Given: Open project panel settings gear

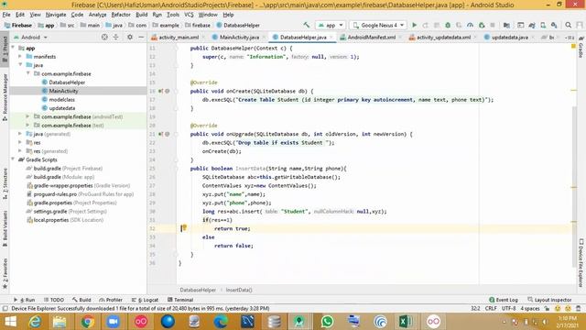Looking at the screenshot, I should 130,37.
